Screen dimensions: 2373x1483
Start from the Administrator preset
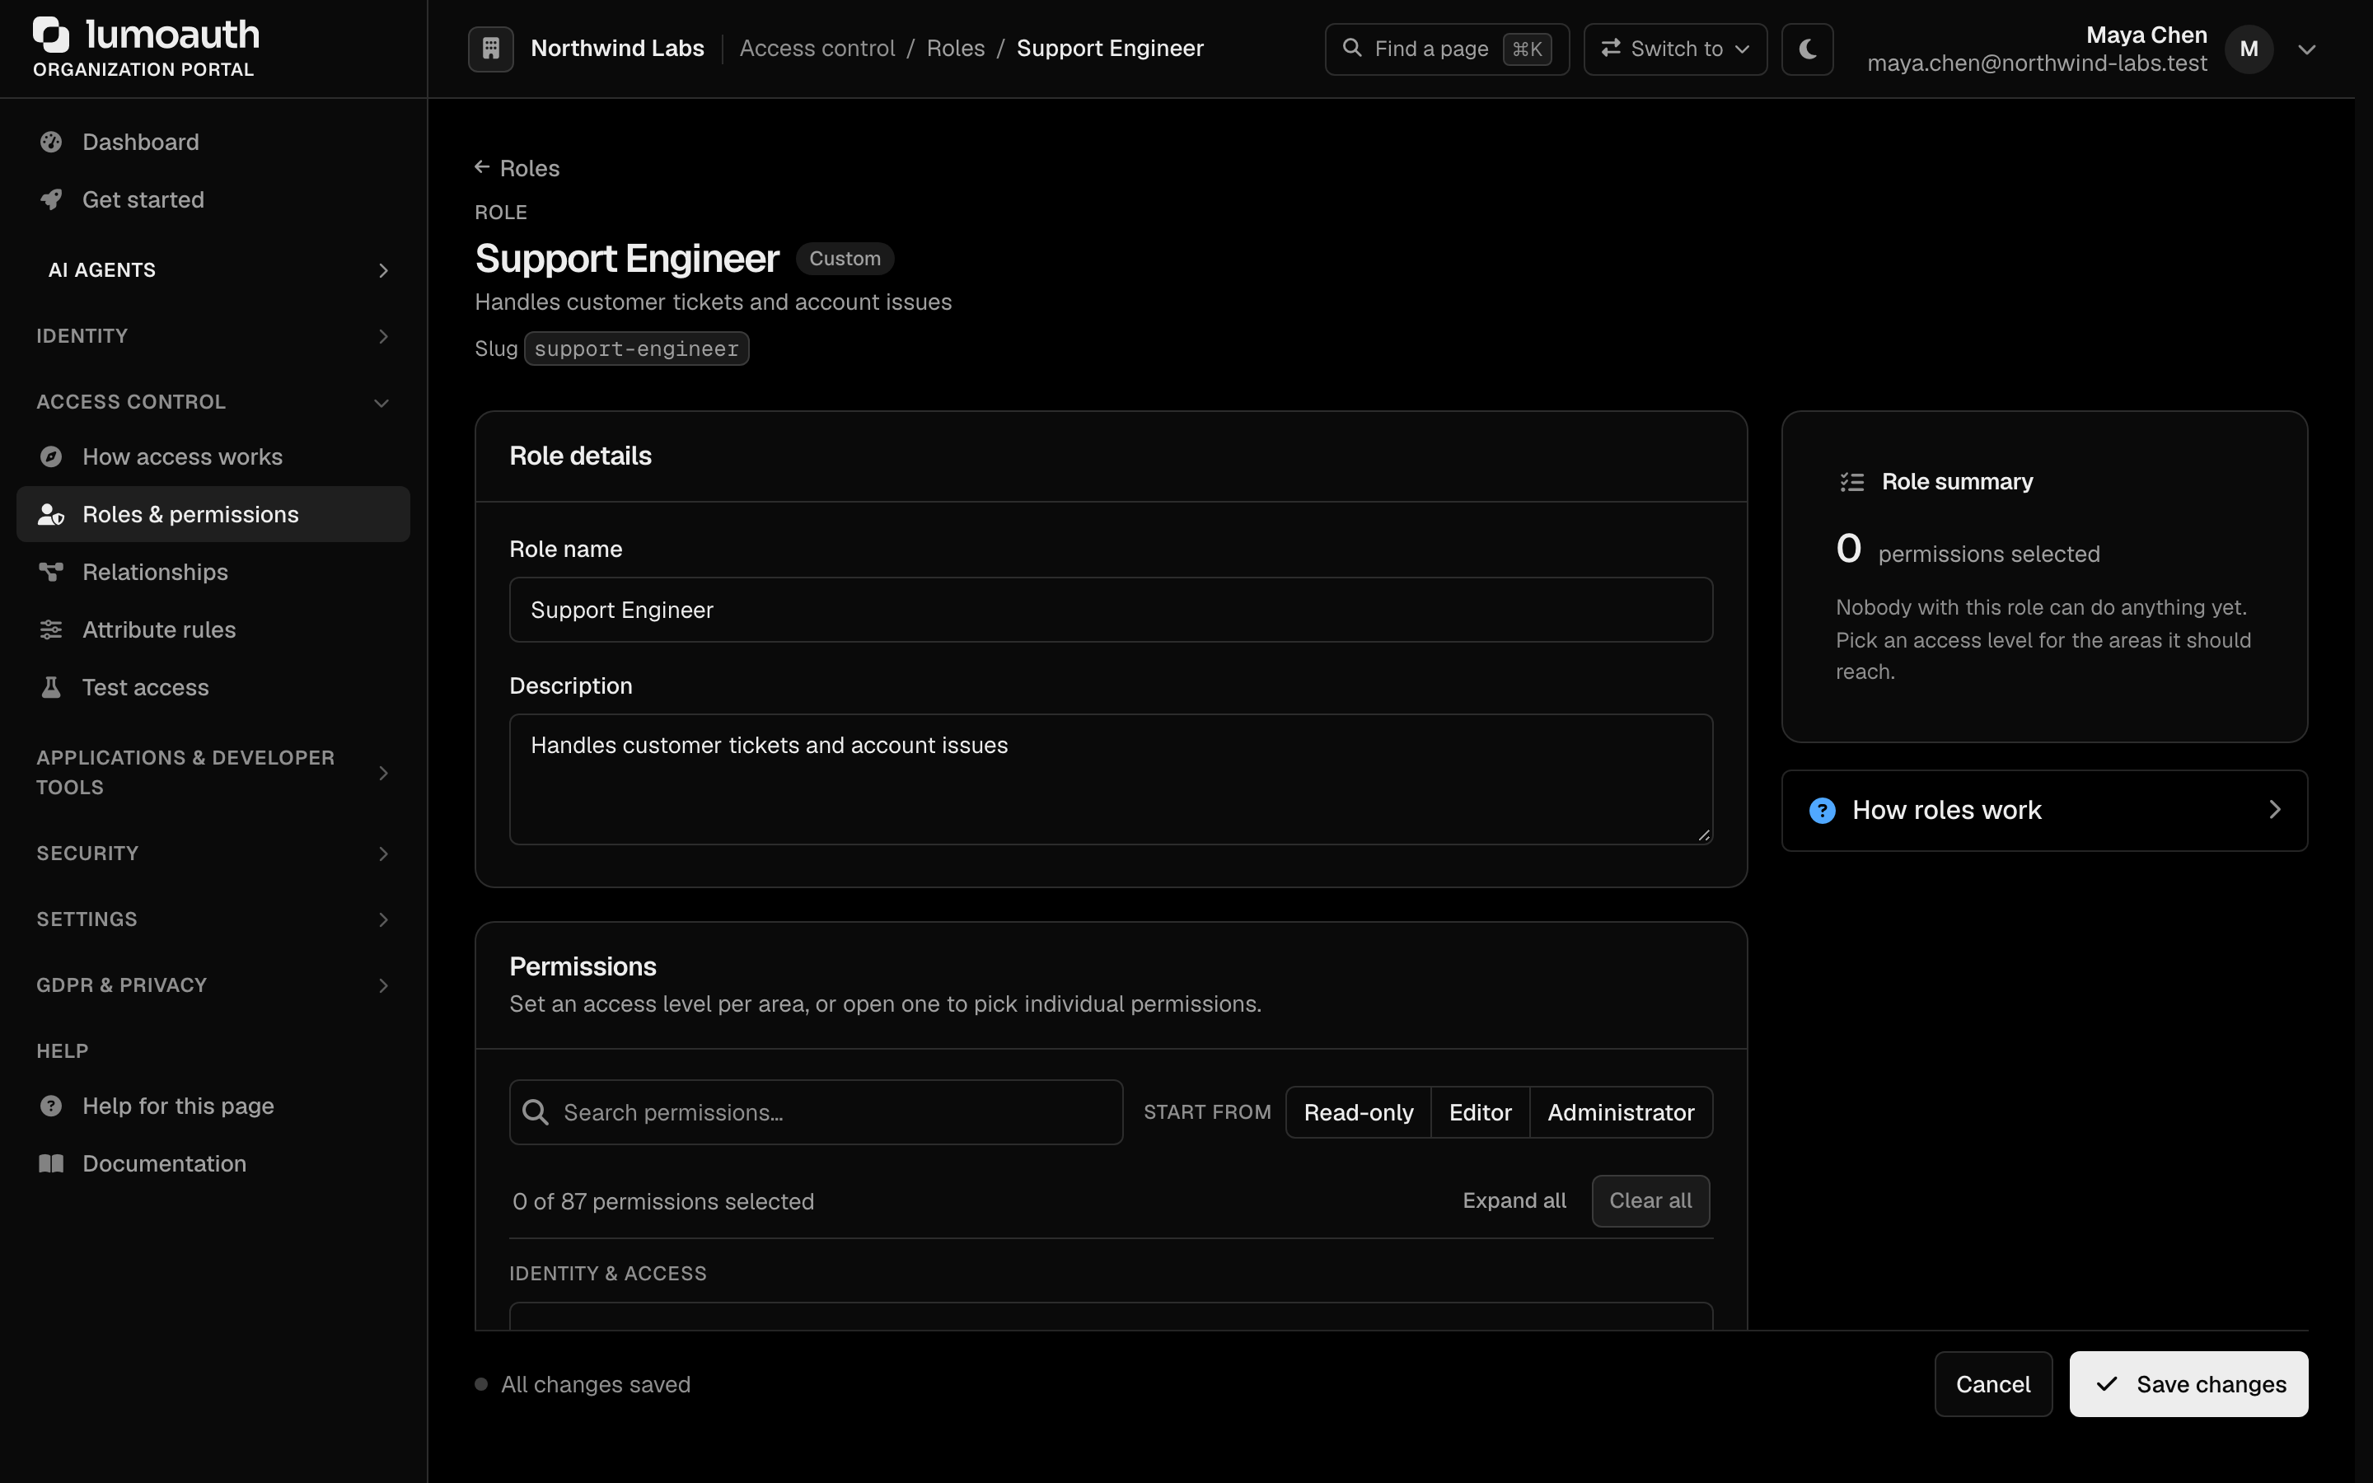[x=1621, y=1112]
